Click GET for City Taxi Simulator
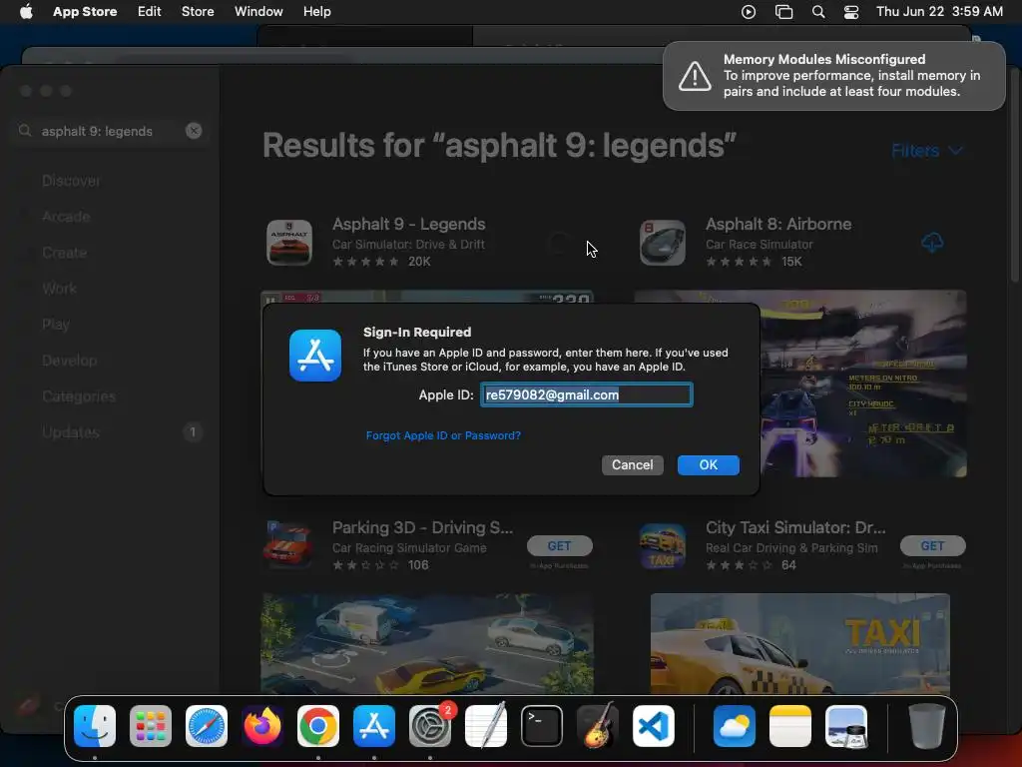Viewport: 1022px width, 767px height. (933, 546)
